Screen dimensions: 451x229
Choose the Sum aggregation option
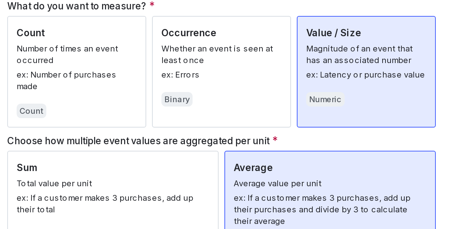coord(113,188)
